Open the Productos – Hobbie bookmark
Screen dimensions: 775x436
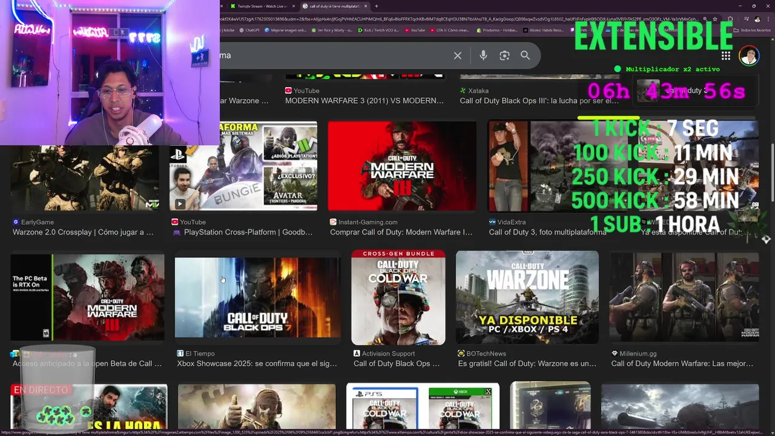[x=497, y=30]
